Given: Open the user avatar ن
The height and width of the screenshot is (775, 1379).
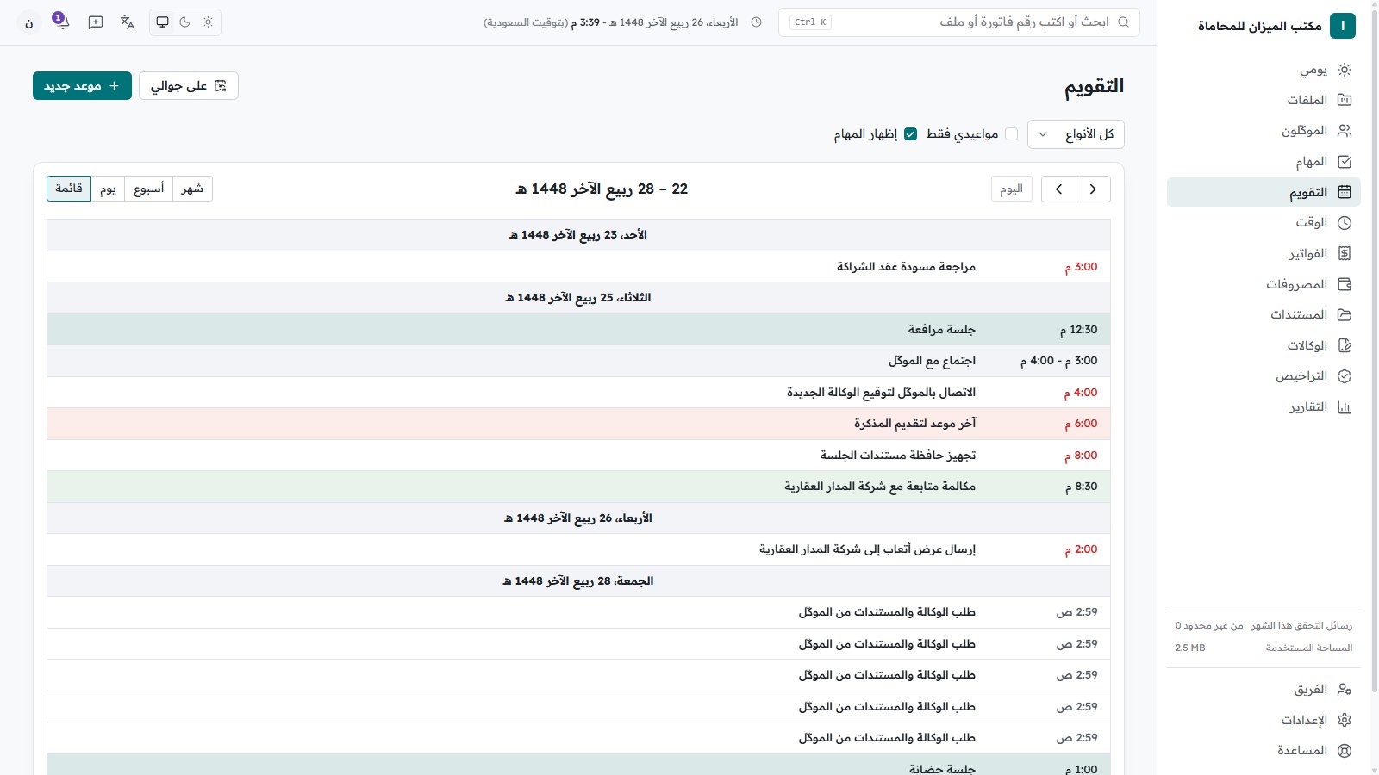Looking at the screenshot, I should (29, 23).
